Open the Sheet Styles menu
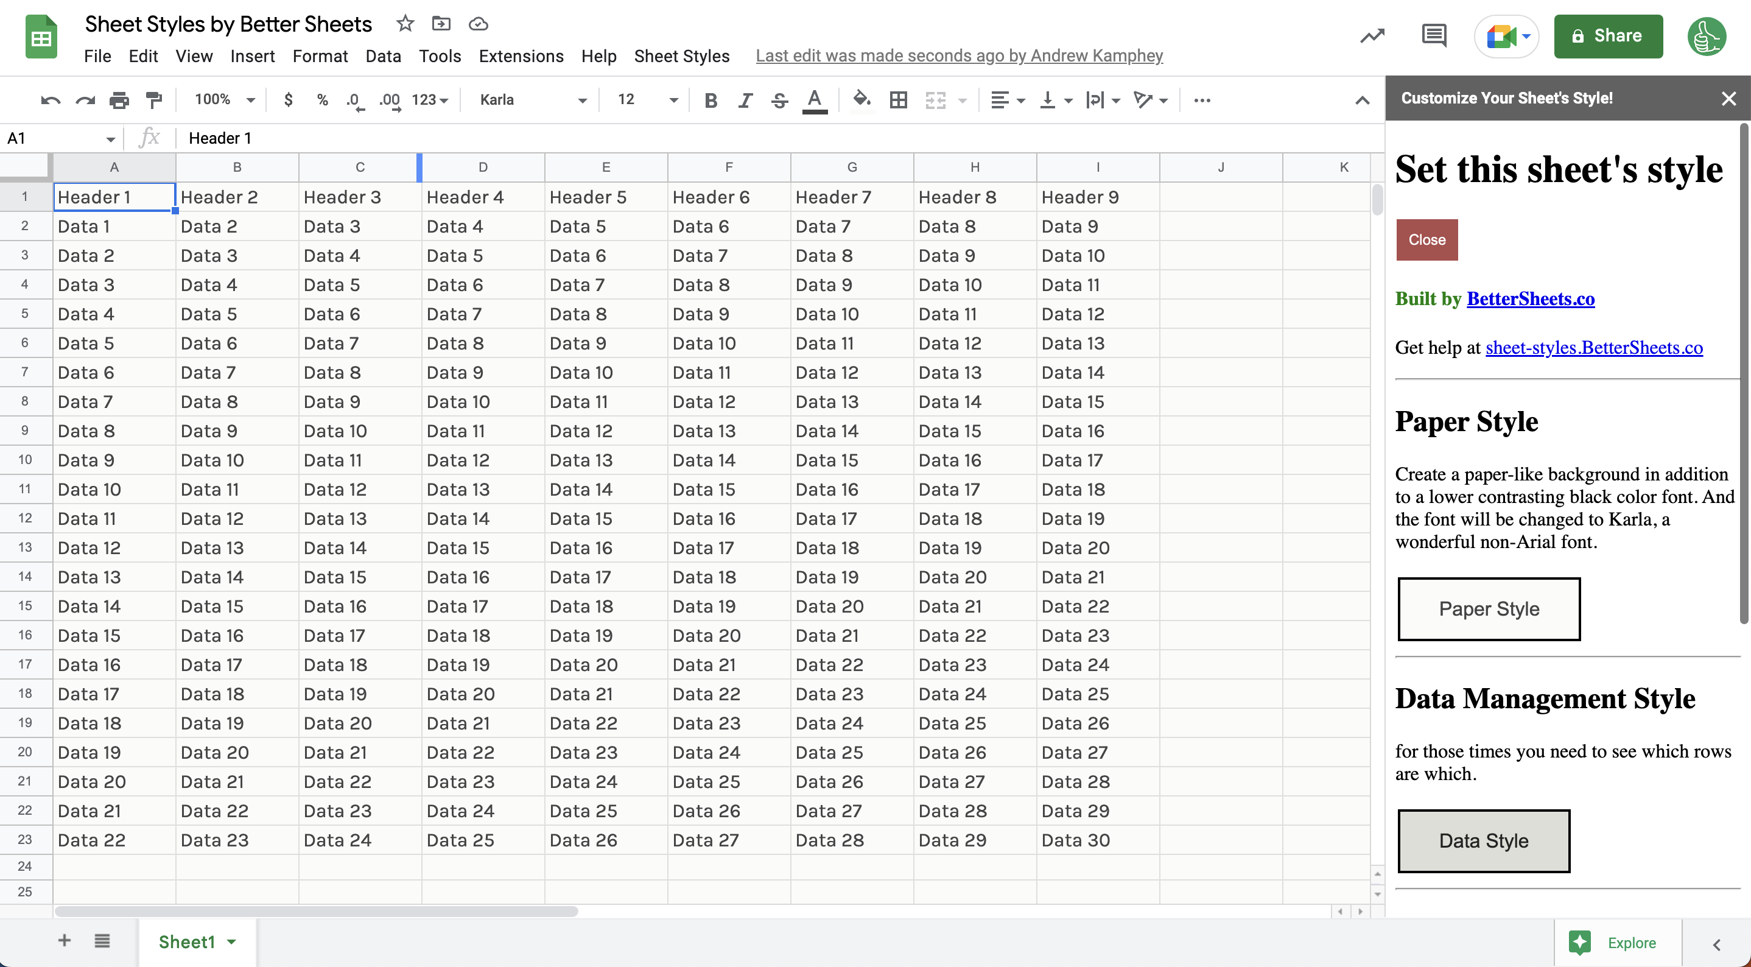The width and height of the screenshot is (1751, 967). click(681, 56)
